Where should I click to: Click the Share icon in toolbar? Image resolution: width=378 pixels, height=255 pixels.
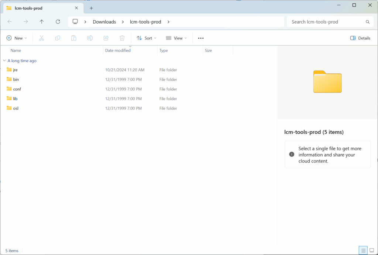pyautogui.click(x=106, y=38)
